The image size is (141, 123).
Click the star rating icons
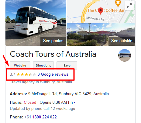[x=26, y=74]
